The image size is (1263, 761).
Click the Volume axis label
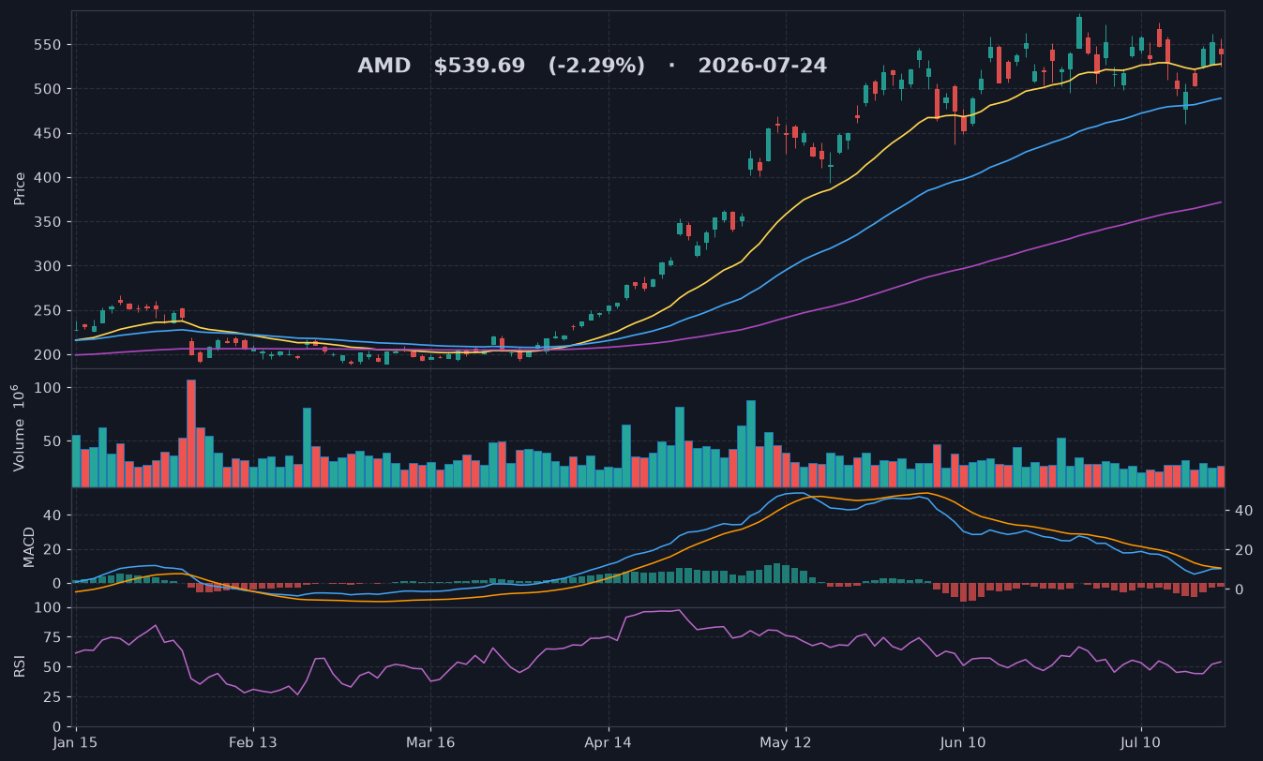tap(18, 427)
